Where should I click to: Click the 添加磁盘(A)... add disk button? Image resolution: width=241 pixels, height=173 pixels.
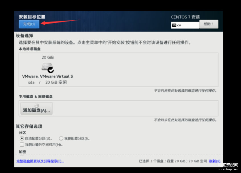point(36,108)
